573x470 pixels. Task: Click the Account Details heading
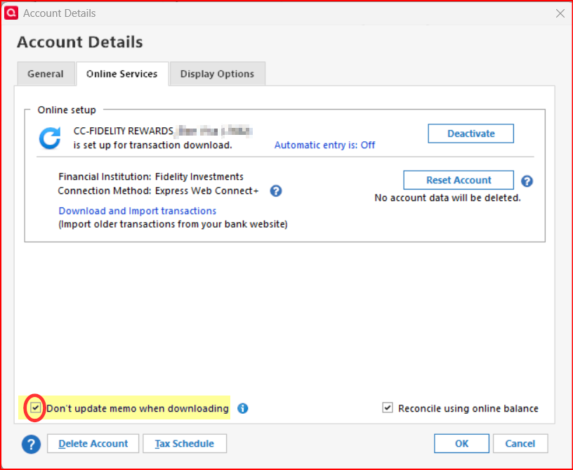79,42
